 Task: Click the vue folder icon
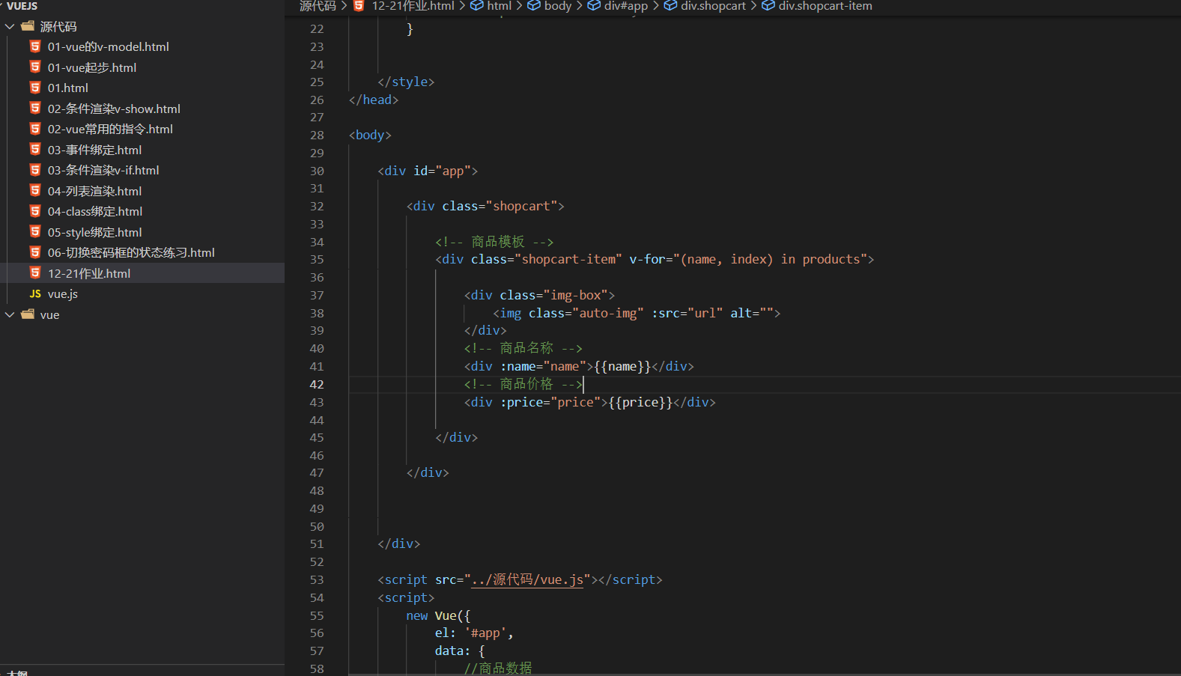pyautogui.click(x=28, y=314)
